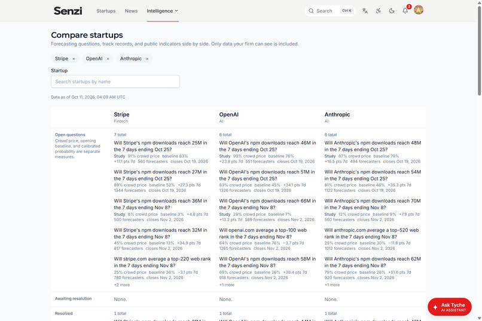This screenshot has height=321, width=482.
Task: Click the "Awaiting resolution" row label
Action: (x=73, y=298)
